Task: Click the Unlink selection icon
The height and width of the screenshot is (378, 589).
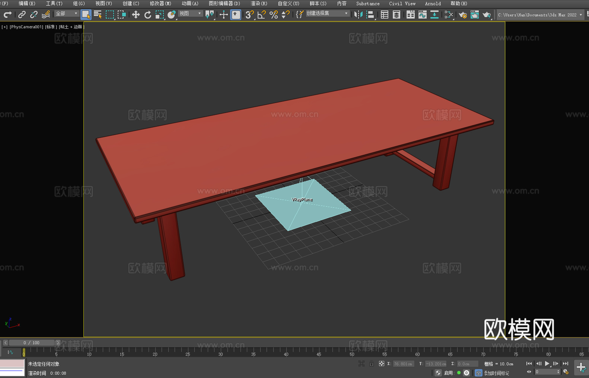Action: pyautogui.click(x=34, y=14)
